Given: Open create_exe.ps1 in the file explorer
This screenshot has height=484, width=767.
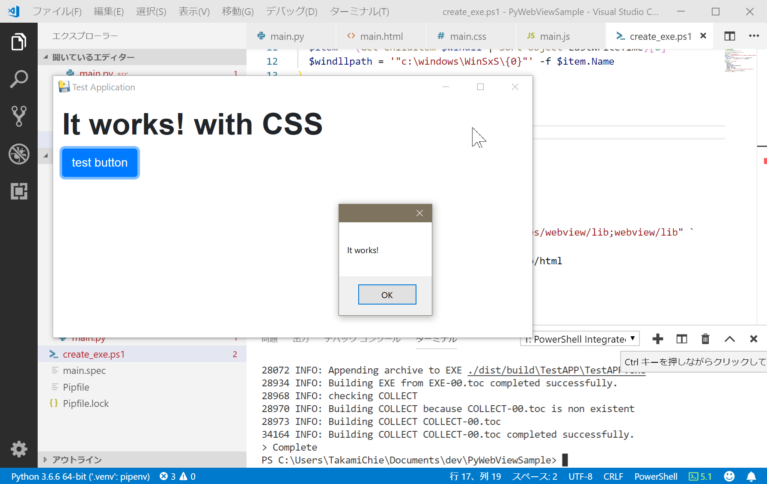Looking at the screenshot, I should [142, 354].
